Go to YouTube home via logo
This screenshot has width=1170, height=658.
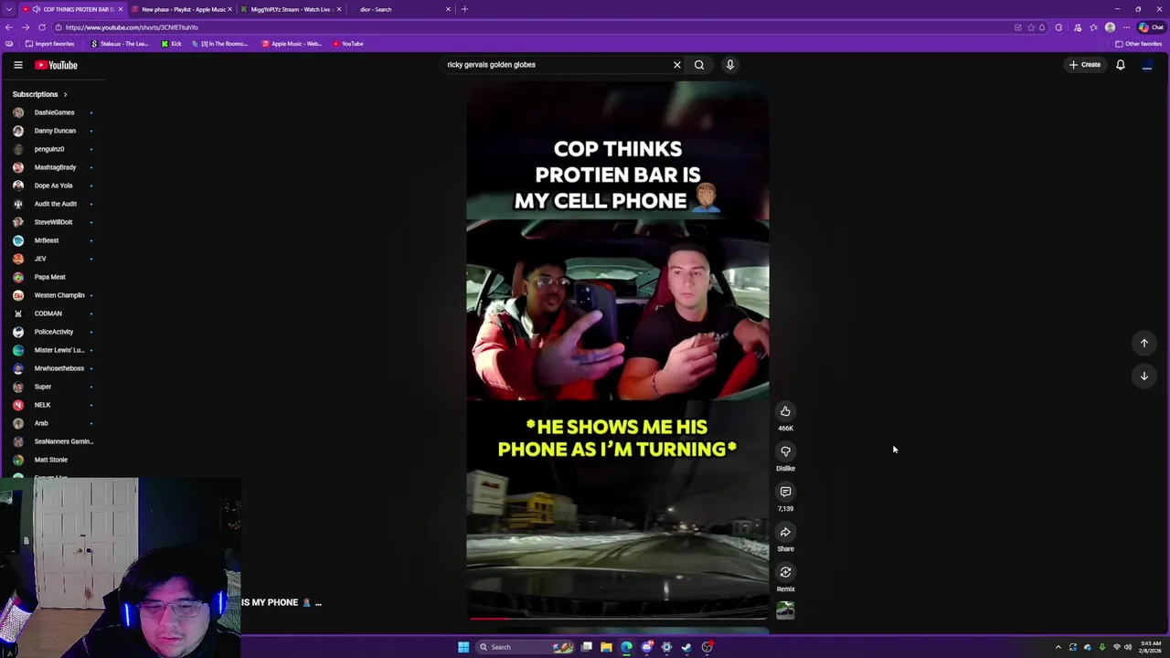(57, 65)
